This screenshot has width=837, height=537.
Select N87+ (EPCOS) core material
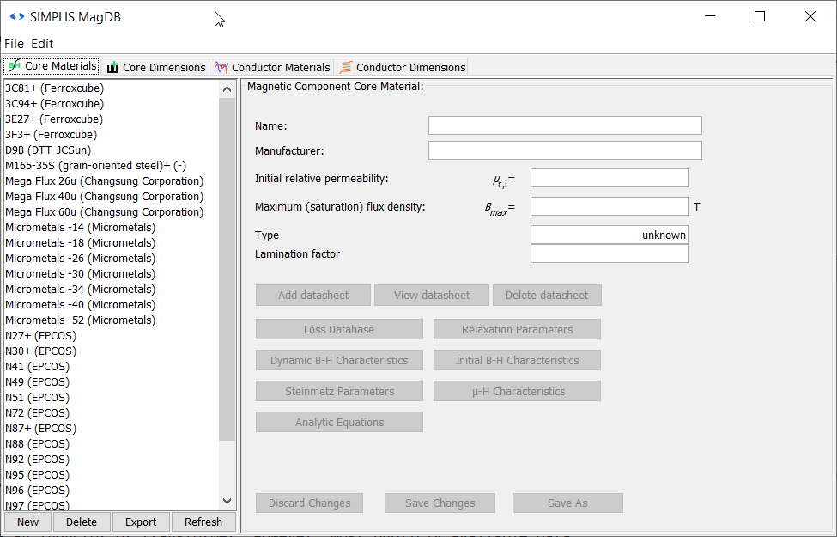(x=40, y=429)
